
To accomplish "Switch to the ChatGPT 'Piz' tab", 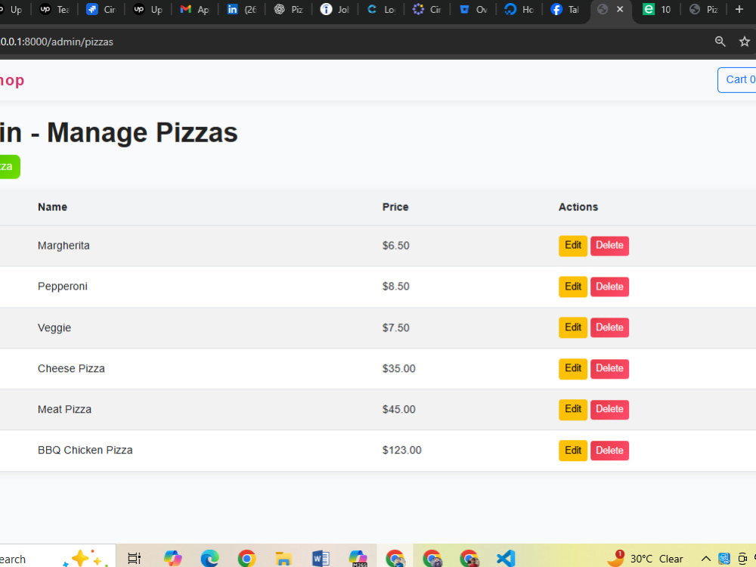I will click(288, 9).
